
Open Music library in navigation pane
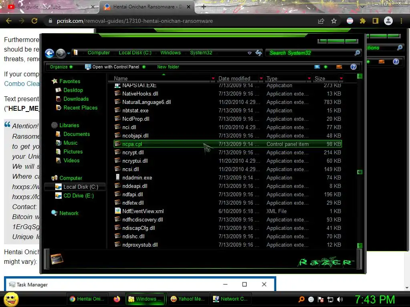[x=70, y=143]
